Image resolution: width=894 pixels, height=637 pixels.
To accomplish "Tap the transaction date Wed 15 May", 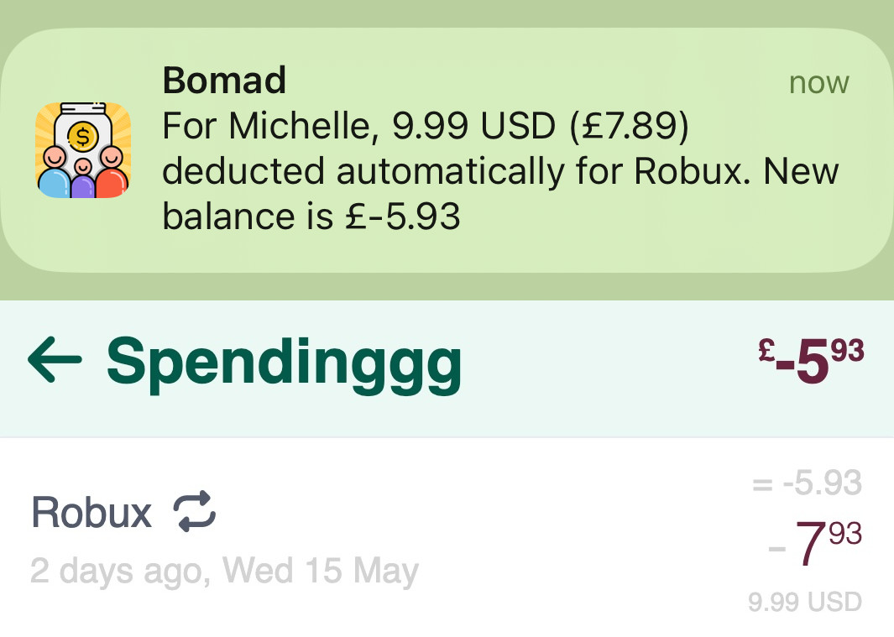I will [x=320, y=570].
